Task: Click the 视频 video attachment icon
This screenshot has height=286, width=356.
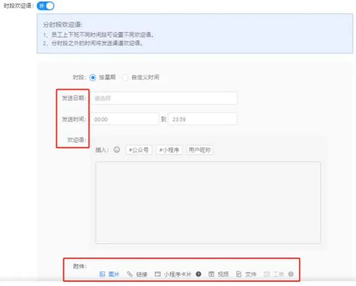Action: coord(211,274)
